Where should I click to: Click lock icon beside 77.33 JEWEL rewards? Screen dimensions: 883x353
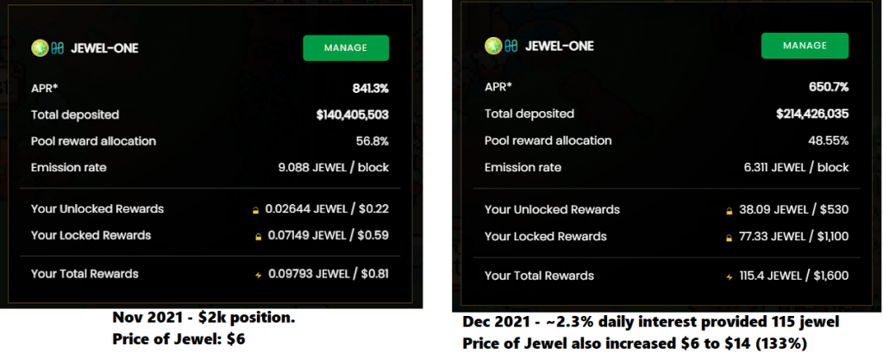pyautogui.click(x=729, y=238)
